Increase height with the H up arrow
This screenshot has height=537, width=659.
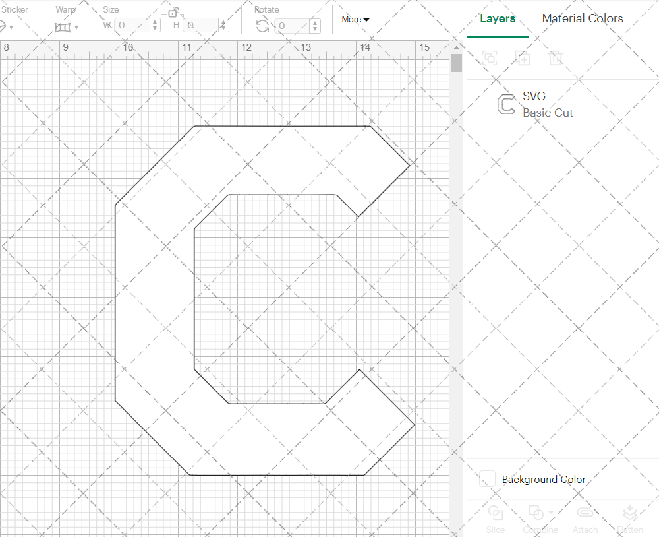(223, 22)
